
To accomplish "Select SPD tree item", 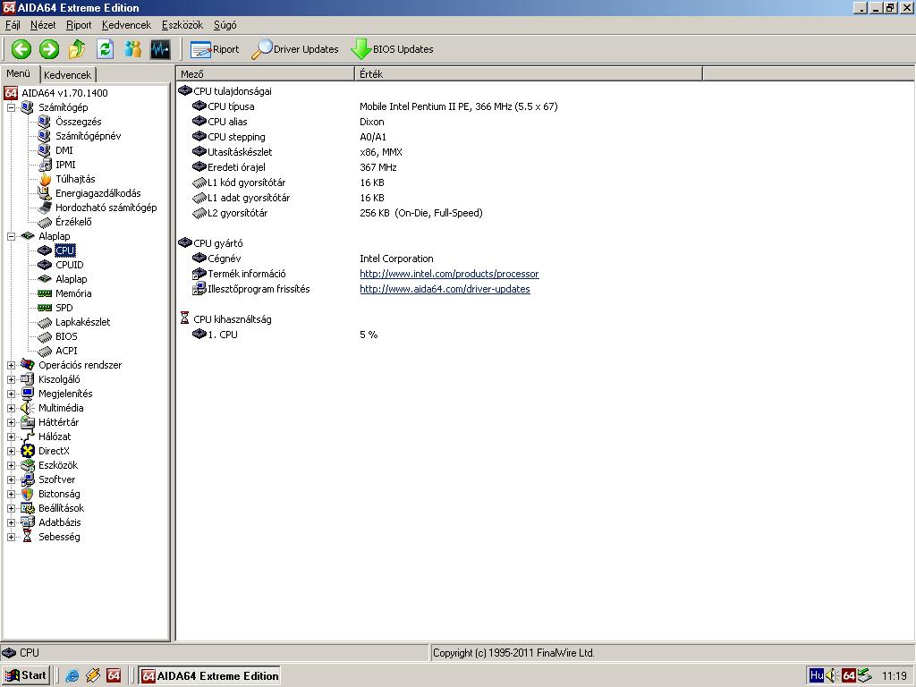I will [64, 308].
